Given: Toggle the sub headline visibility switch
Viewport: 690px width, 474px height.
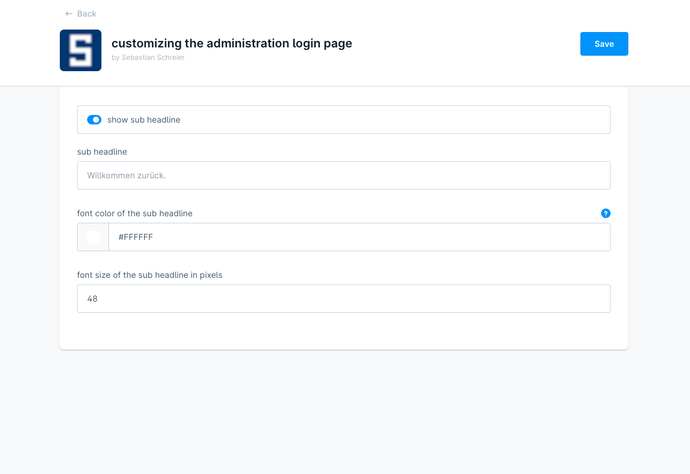Looking at the screenshot, I should coord(94,120).
